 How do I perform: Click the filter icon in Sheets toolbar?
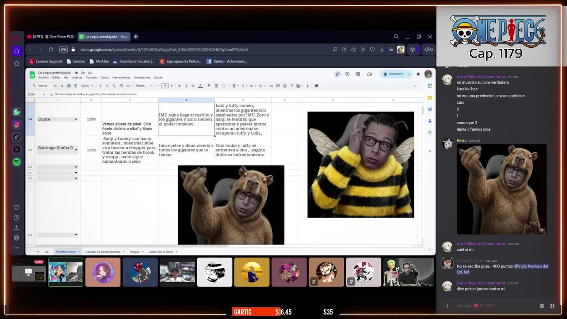292,86
